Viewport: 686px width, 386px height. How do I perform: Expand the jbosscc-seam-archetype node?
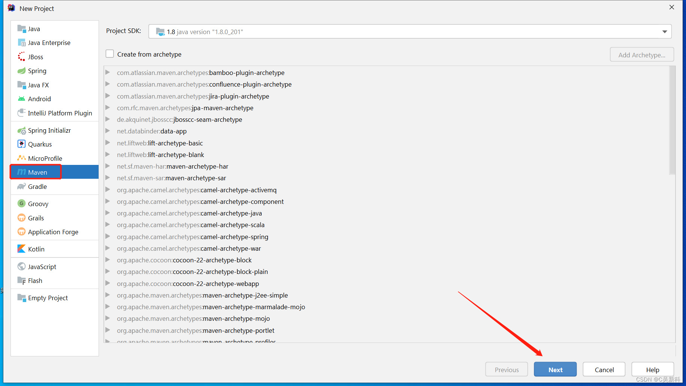108,119
